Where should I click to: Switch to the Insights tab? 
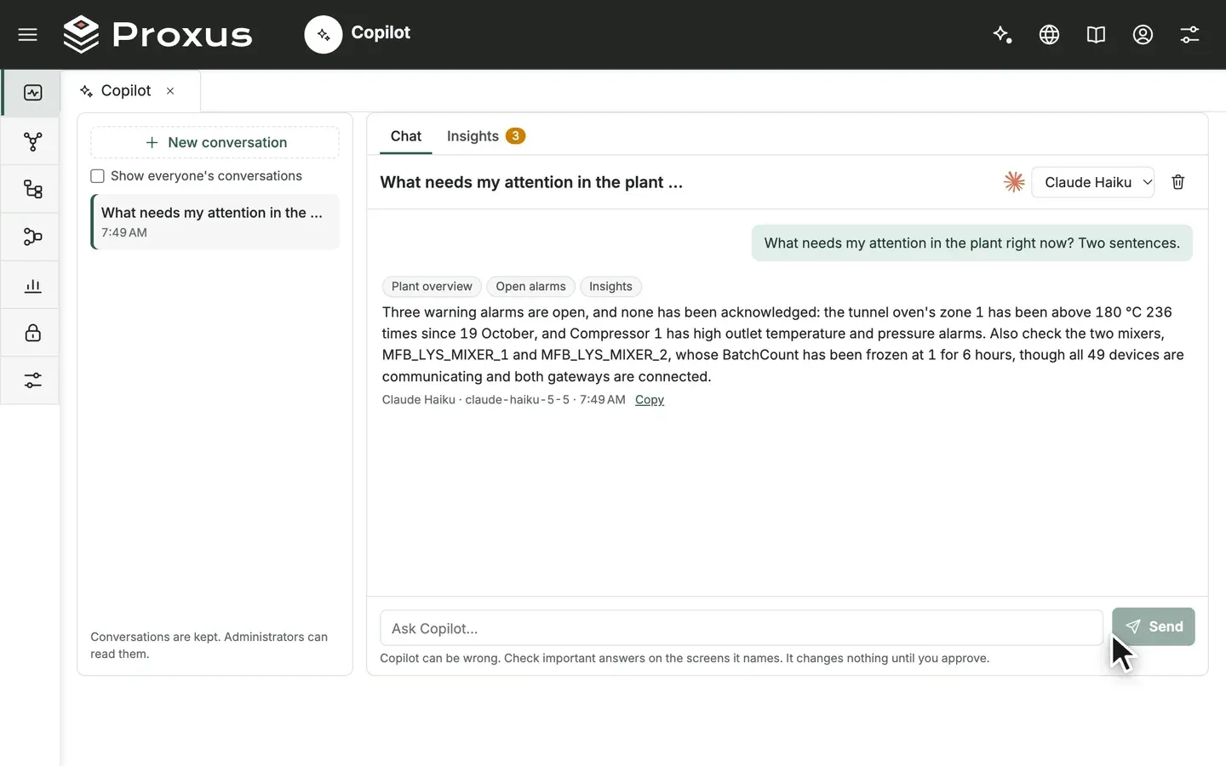[485, 136]
